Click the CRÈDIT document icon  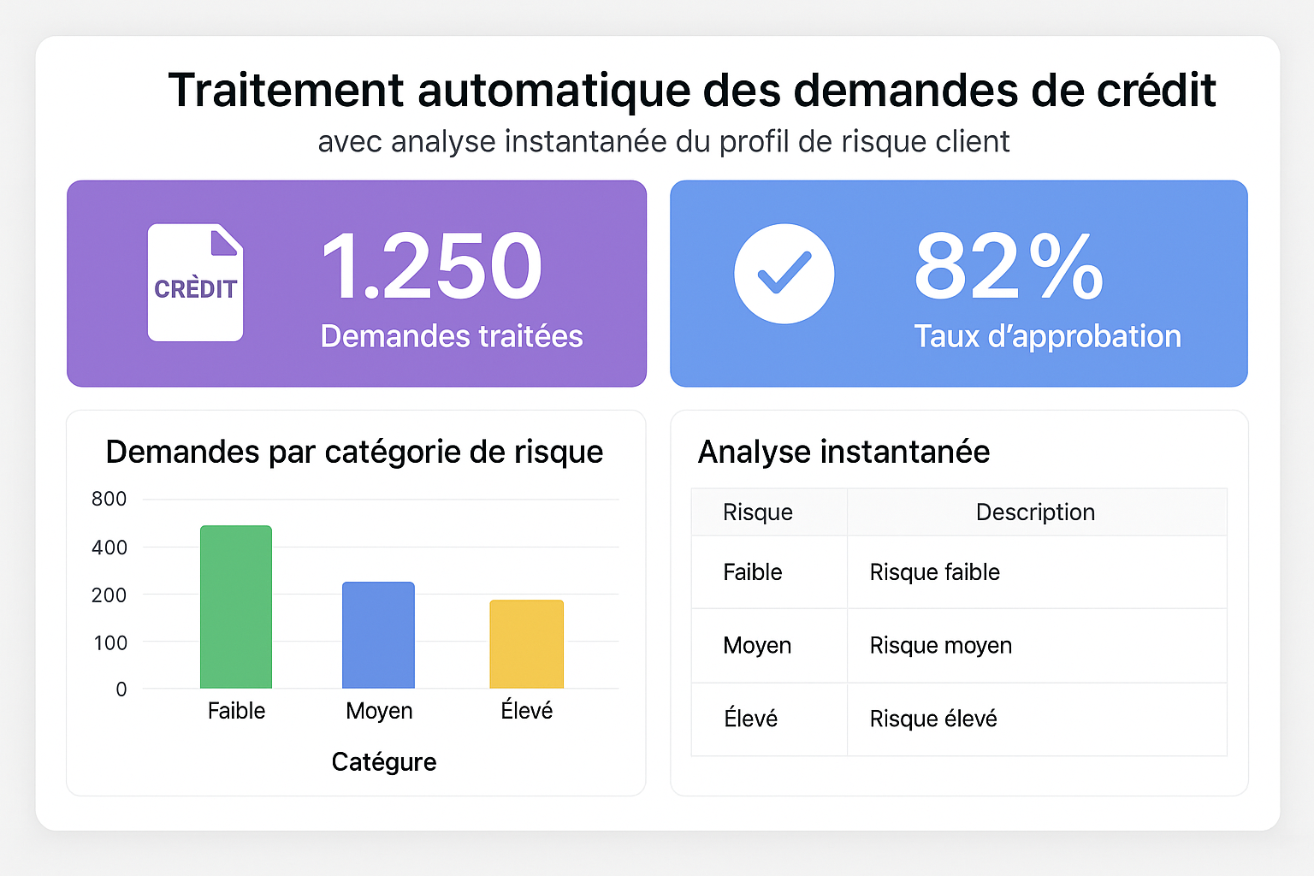tap(195, 283)
